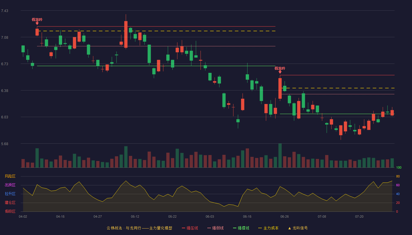Click the red 20 indicator axis value
412x235 pixels.
(398, 203)
